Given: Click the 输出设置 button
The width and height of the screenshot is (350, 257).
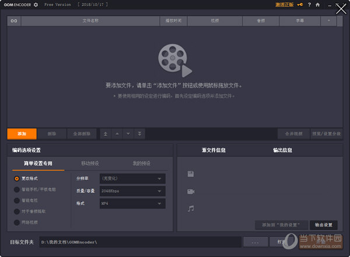Looking at the screenshot, I should pyautogui.click(x=324, y=225).
